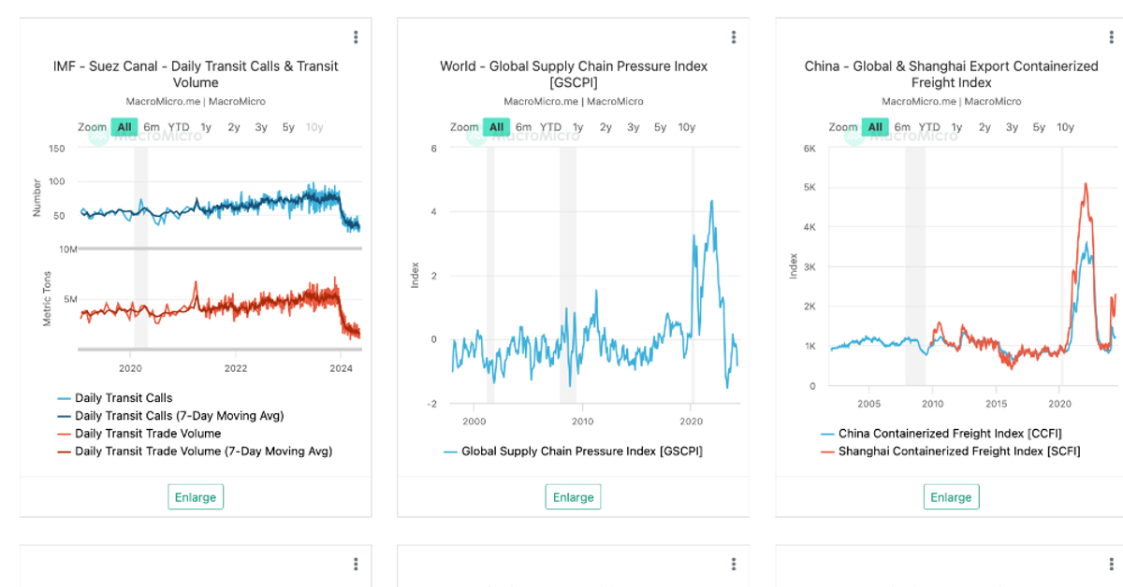Open the Containerized Freight chart's kebab menu
The width and height of the screenshot is (1123, 587).
1112,37
